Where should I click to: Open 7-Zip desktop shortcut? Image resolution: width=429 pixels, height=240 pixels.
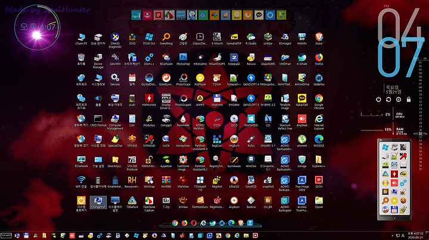point(166,203)
